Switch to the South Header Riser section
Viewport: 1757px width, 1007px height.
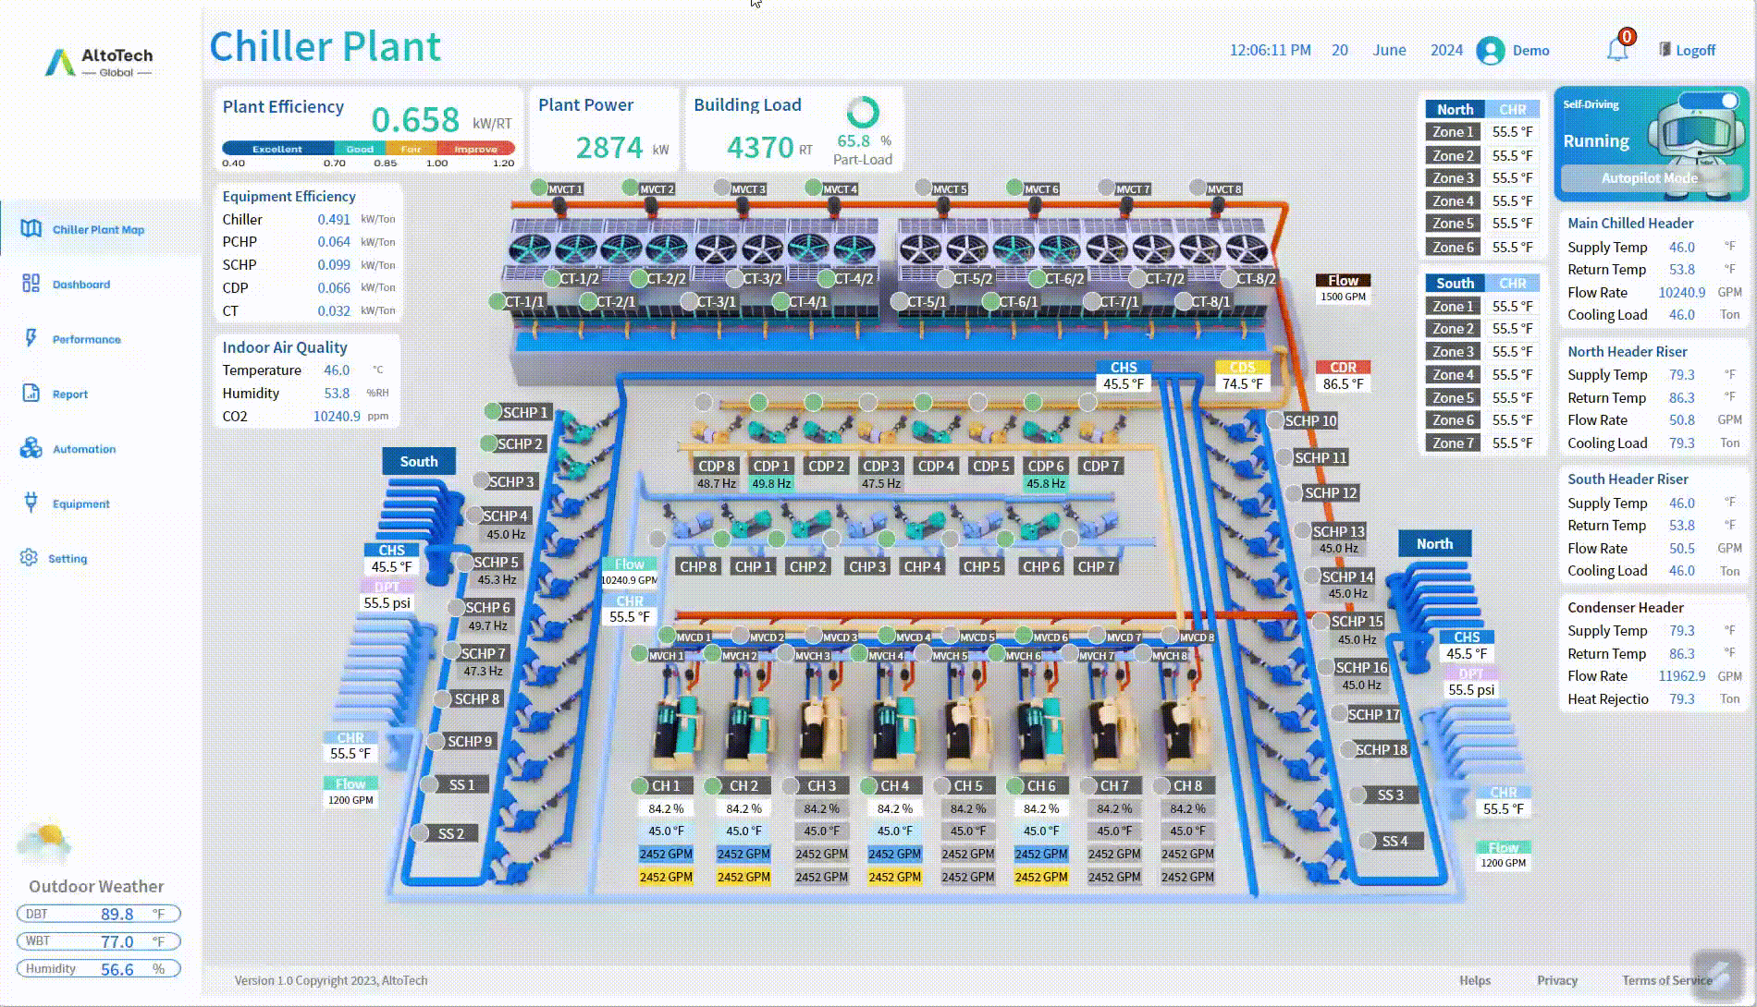pos(1629,479)
